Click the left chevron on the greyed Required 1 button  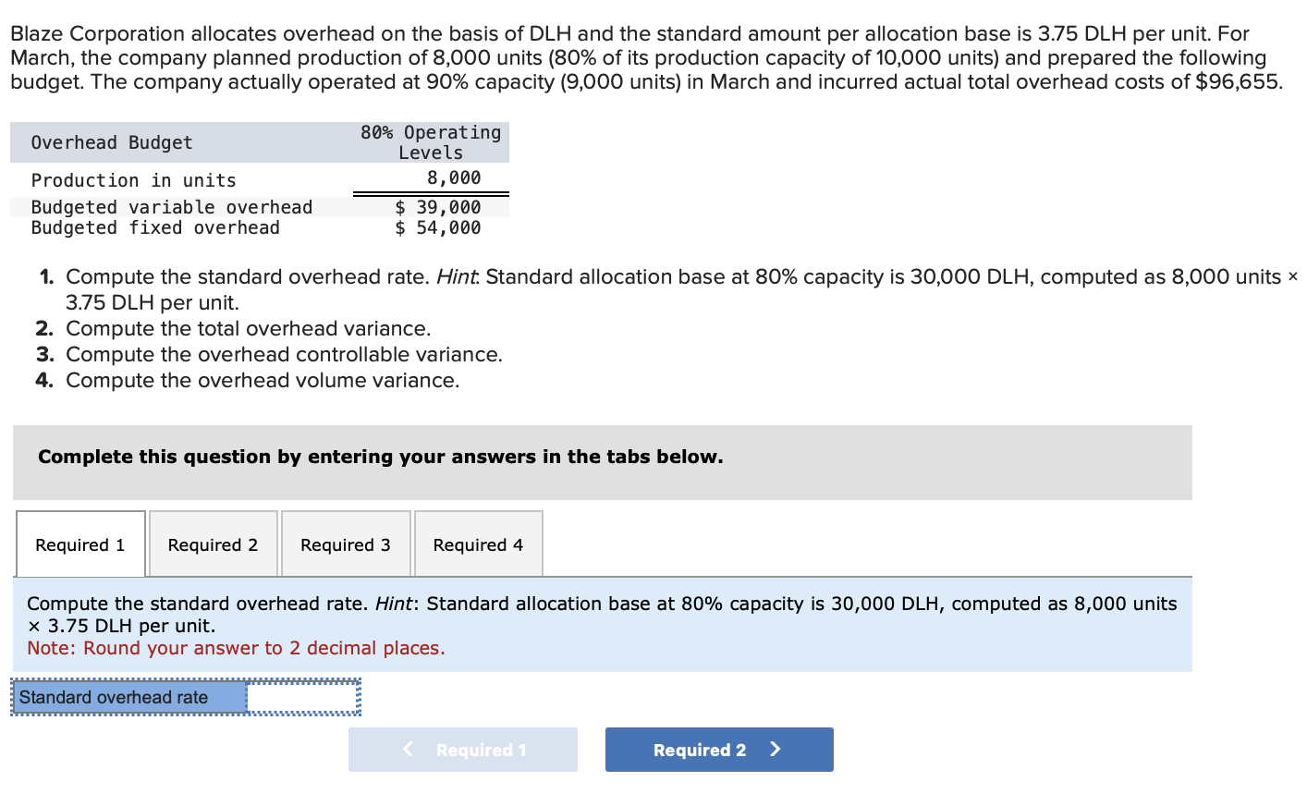[x=408, y=749]
